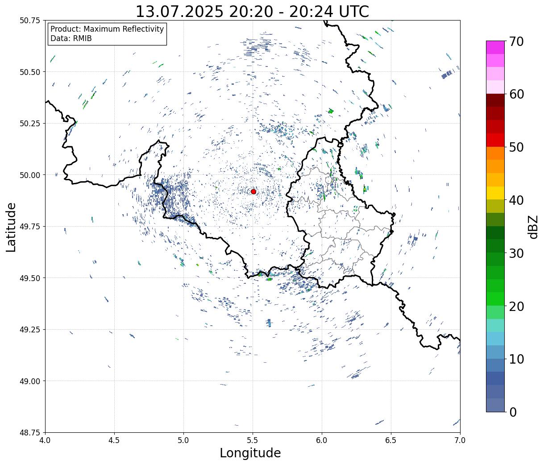Click the 'Product: Maximum Reflectivity' text
The image size is (544, 464).
107,29
